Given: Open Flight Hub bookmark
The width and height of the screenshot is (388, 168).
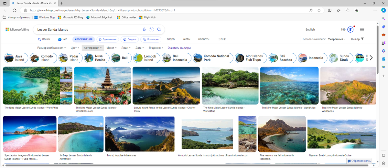Looking at the screenshot, I should pyautogui.click(x=147, y=17).
